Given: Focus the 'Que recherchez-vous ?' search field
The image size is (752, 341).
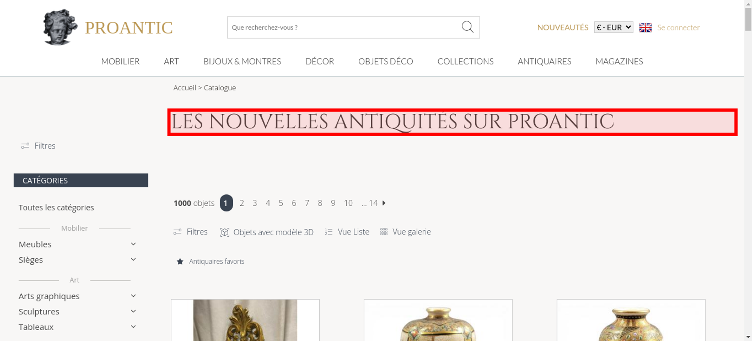Looking at the screenshot, I should click(344, 27).
